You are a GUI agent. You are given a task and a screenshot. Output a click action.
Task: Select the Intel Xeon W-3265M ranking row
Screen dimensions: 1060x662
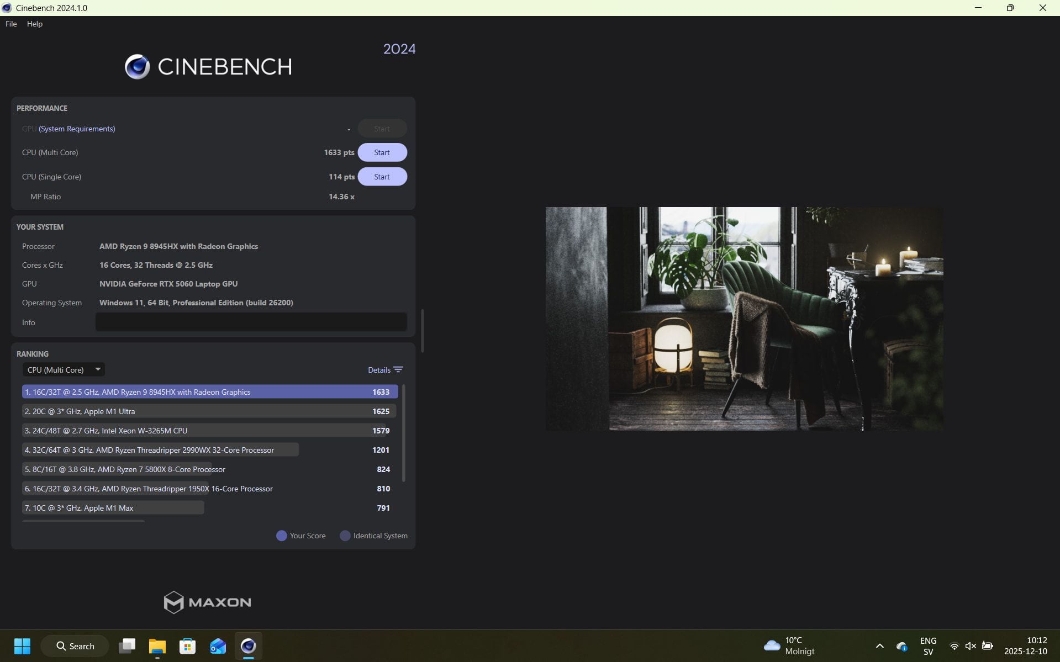(210, 431)
